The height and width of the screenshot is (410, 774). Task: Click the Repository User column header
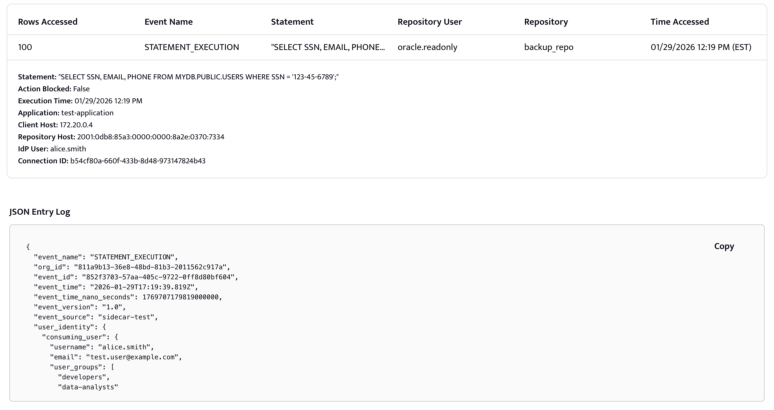(x=429, y=22)
